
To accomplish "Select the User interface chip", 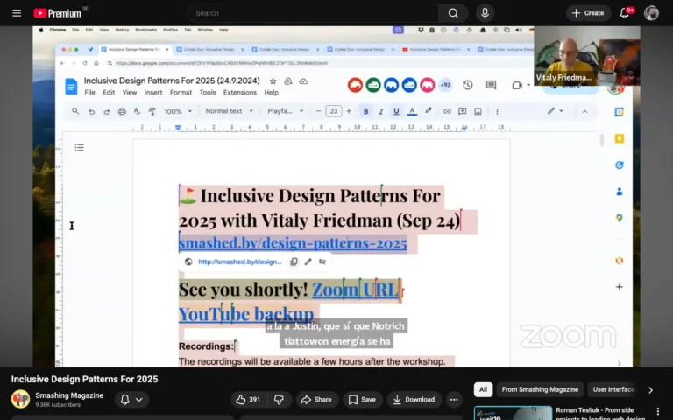I will [x=613, y=389].
